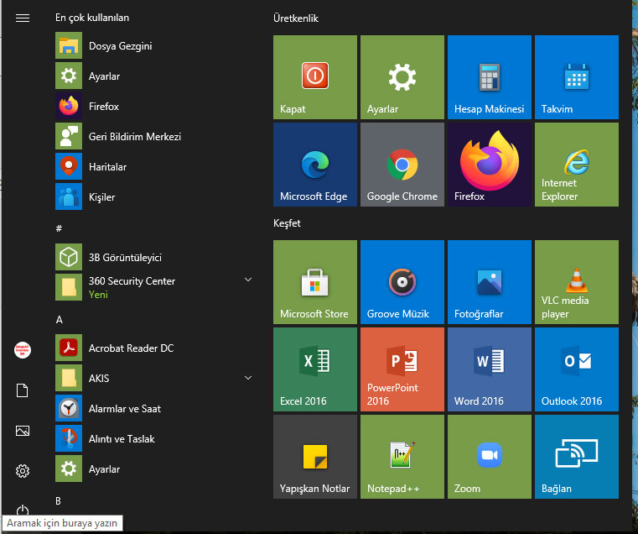Viewport: 638px width, 534px height.
Task: Open Yapışkan Notlar sticky notes tile
Action: 315,457
